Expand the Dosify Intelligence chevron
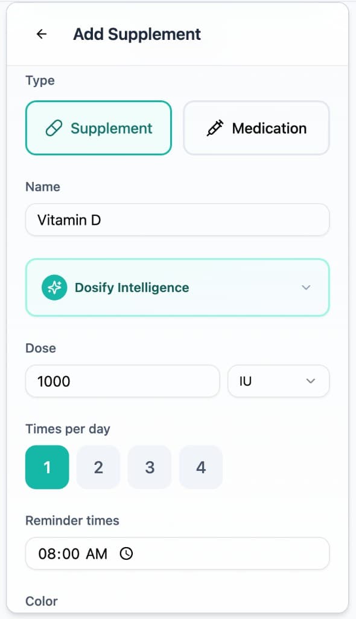This screenshot has height=619, width=356. (x=306, y=287)
